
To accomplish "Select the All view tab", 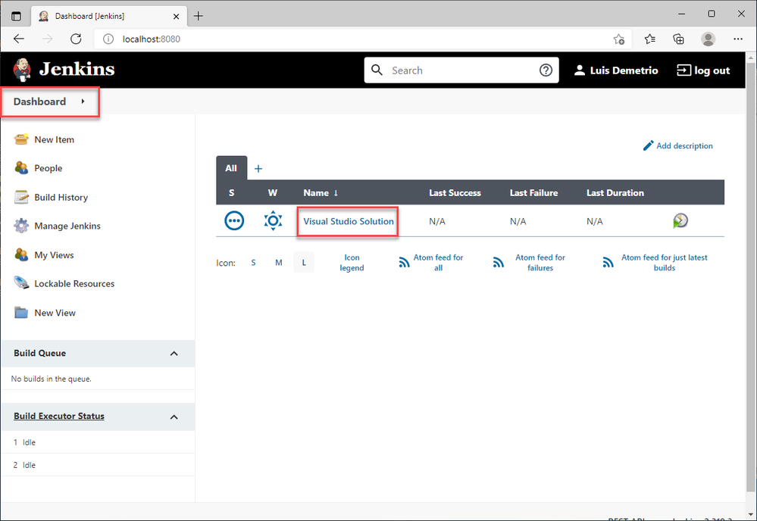I will coord(231,168).
